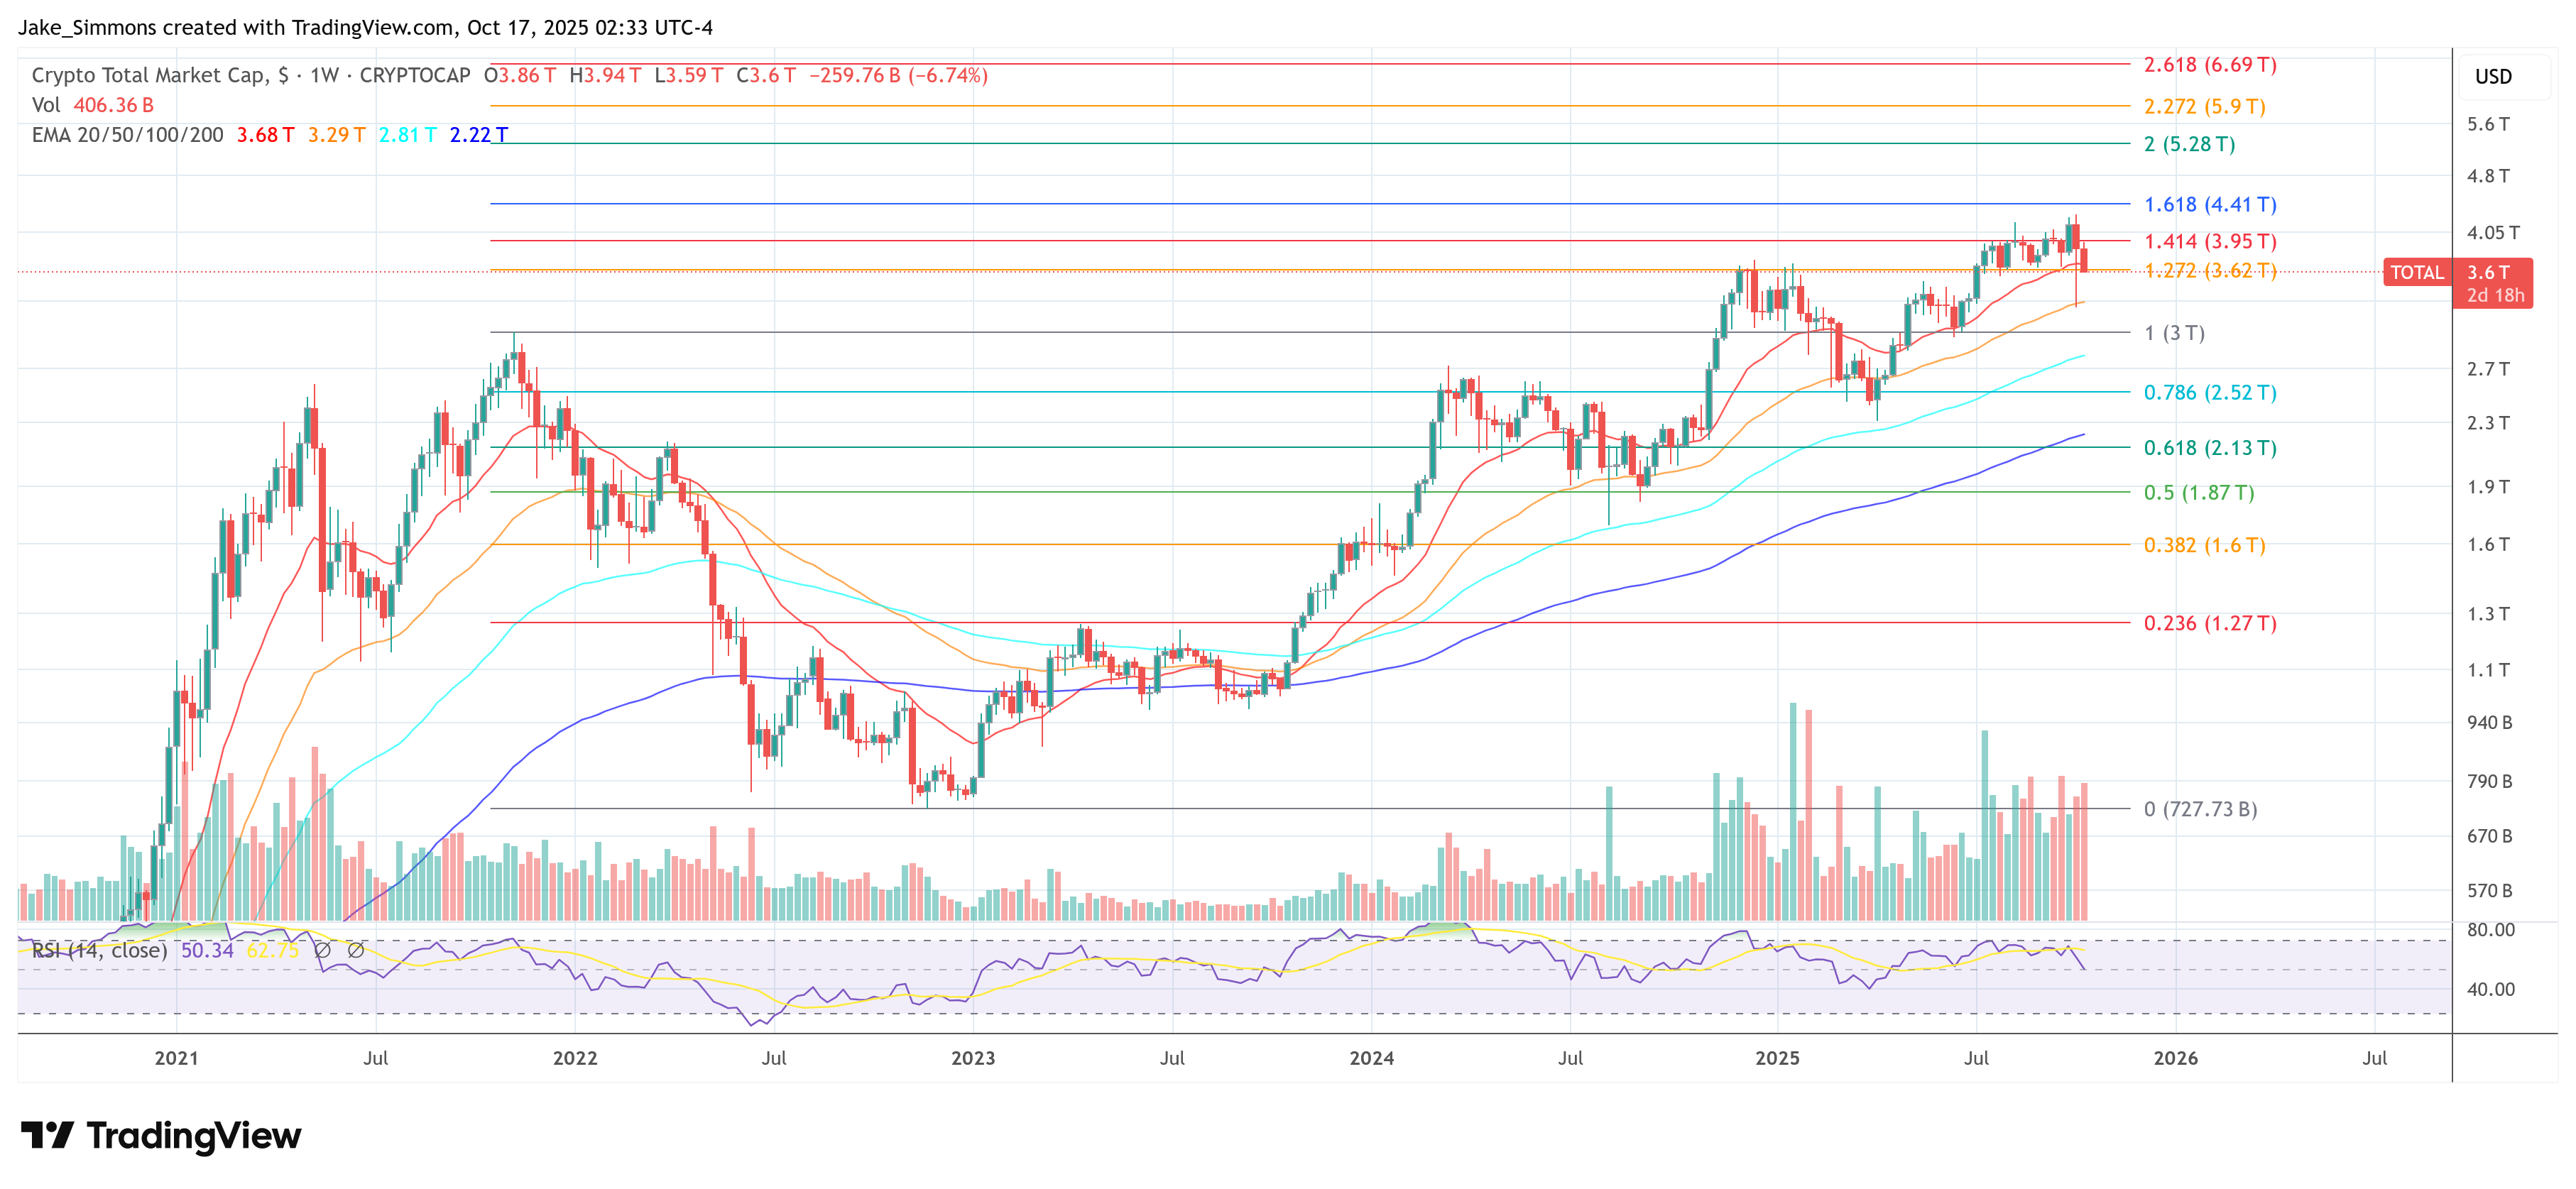Screen dimensions: 2576x1189
Task: Select the Vol indicator legend
Action: coord(46,105)
